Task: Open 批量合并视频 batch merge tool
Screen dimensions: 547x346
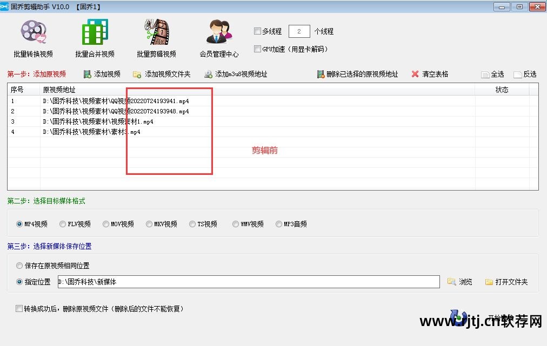Action: pos(95,38)
